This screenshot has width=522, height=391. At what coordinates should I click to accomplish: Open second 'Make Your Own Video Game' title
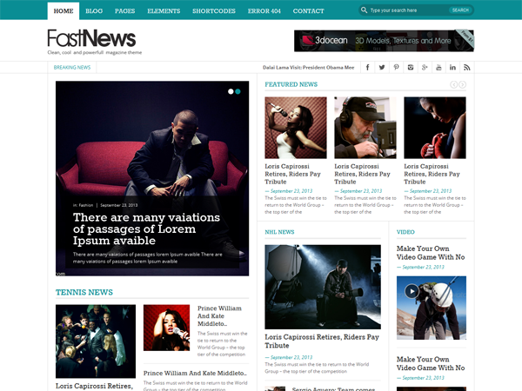[x=431, y=364]
